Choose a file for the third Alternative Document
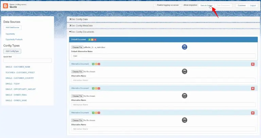The height and width of the screenshot is (138, 261). click(77, 120)
